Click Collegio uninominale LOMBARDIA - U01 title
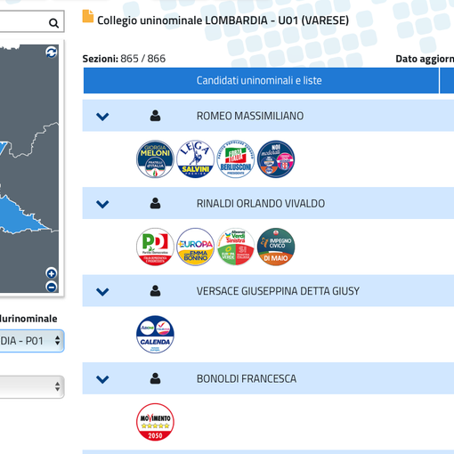The width and height of the screenshot is (454, 454). 223,20
